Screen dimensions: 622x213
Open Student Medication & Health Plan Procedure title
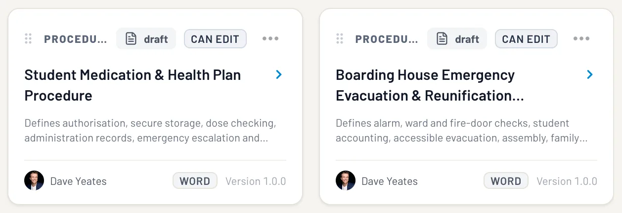133,85
